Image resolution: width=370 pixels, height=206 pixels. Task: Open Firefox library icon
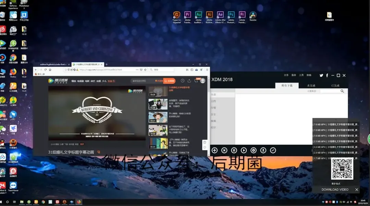click(187, 70)
